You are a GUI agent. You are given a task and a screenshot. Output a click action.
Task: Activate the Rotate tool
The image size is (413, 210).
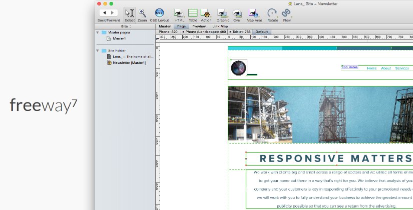coord(272,13)
